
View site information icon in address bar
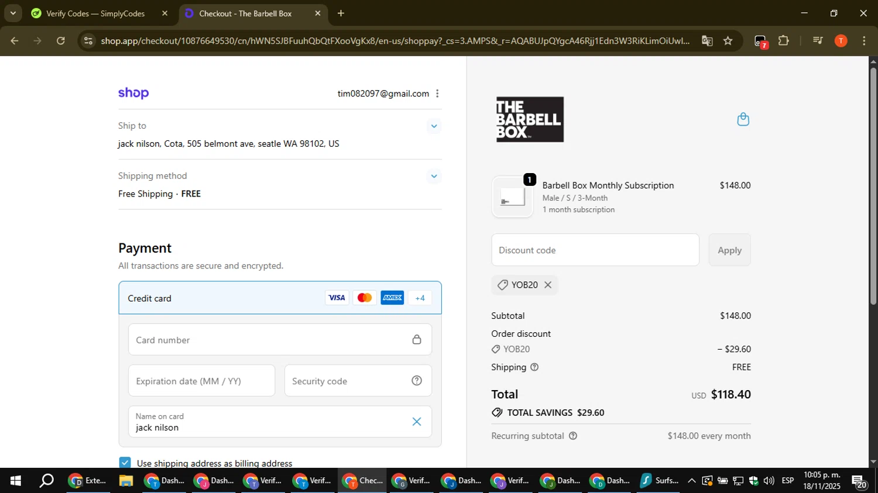click(88, 41)
